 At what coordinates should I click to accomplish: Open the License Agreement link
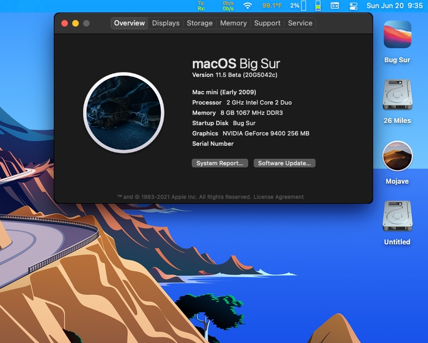[x=279, y=197]
